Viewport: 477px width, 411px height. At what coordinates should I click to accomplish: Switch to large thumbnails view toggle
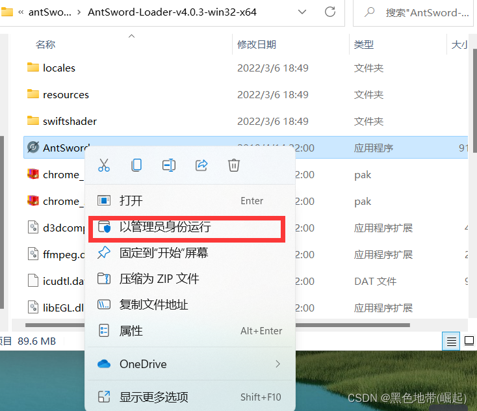pos(469,341)
